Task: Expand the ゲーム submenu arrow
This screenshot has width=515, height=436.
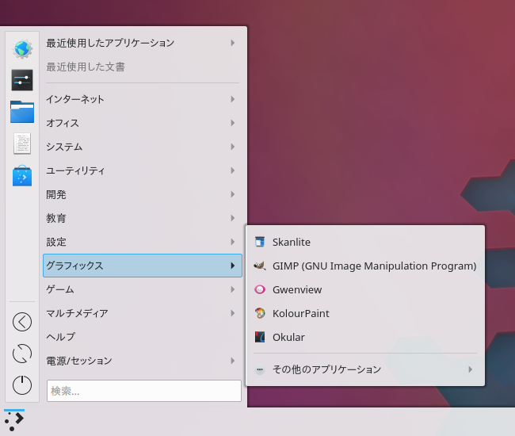Action: tap(232, 289)
